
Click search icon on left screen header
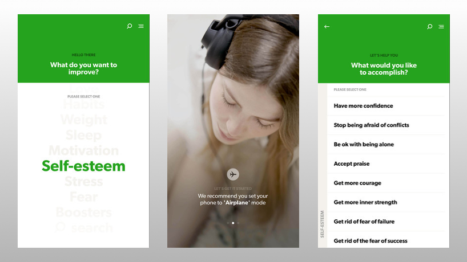click(x=130, y=26)
